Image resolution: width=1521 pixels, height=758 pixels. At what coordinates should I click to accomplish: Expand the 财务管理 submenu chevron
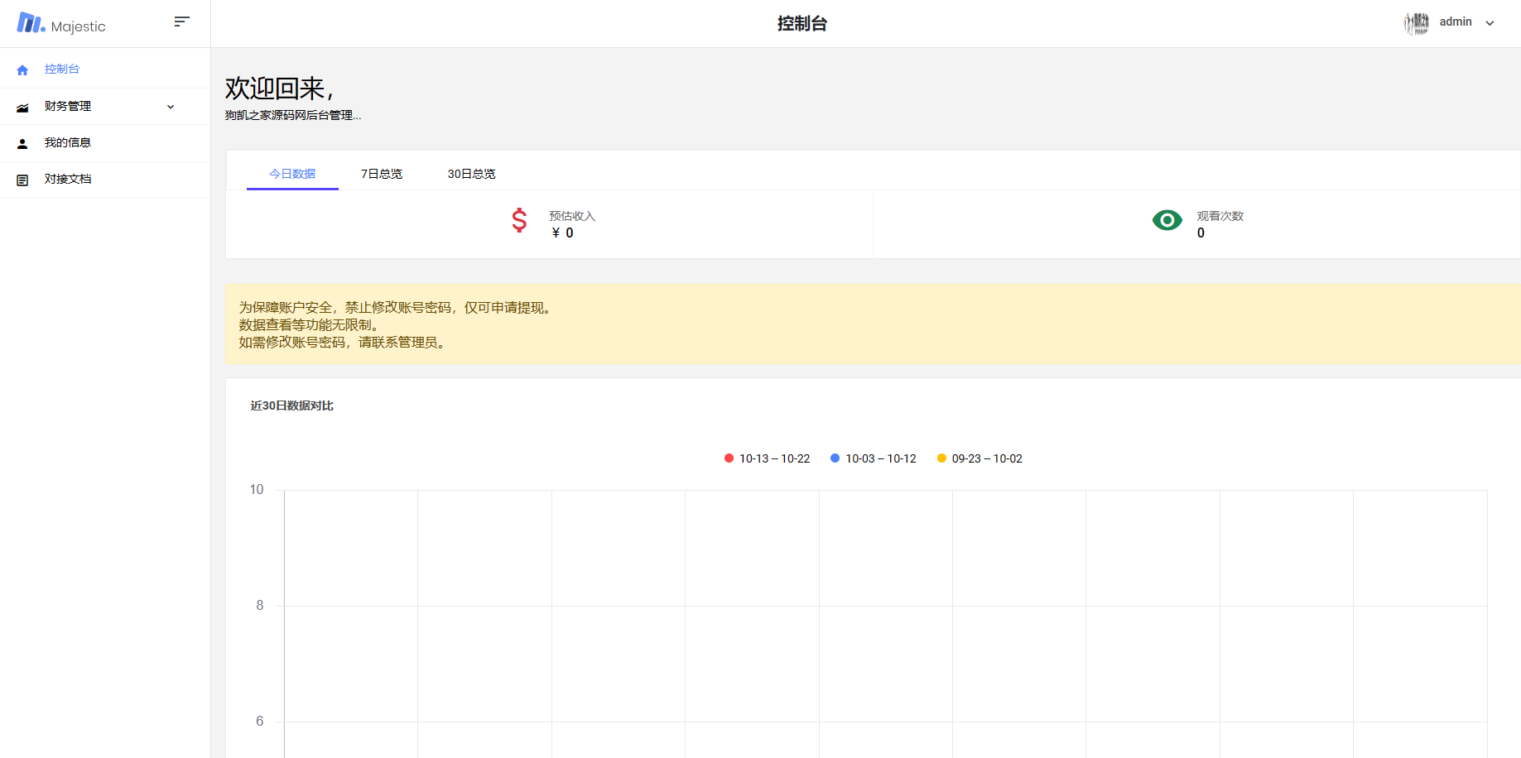tap(171, 107)
